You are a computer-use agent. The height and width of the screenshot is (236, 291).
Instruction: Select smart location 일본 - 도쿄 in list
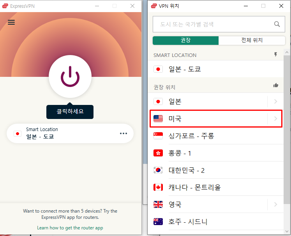point(216,69)
